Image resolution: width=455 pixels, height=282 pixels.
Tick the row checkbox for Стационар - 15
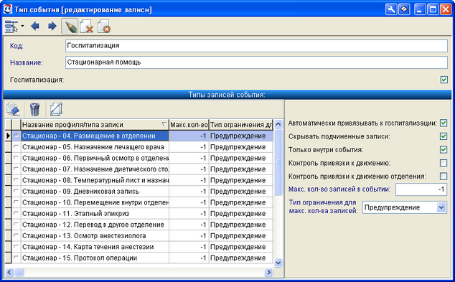[x=16, y=258]
